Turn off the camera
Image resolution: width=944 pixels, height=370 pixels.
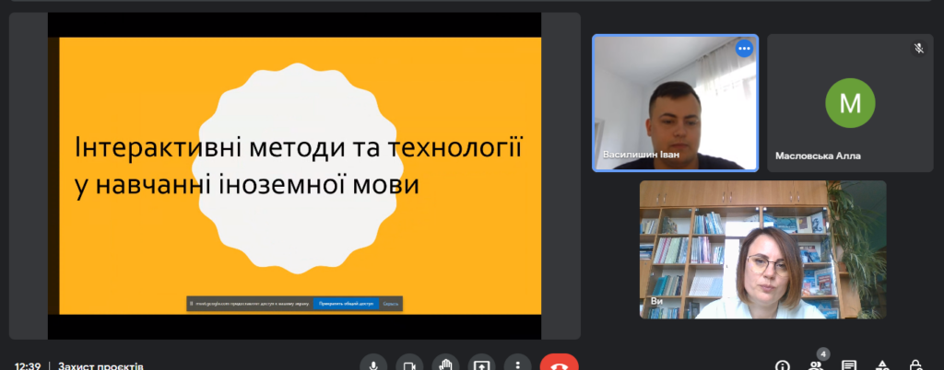[x=409, y=364]
